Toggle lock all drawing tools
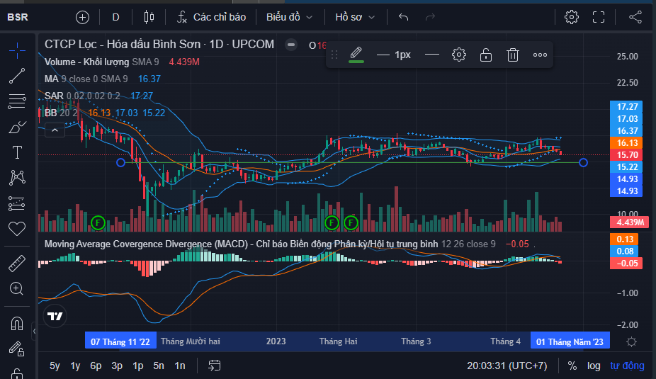The image size is (656, 379). (x=17, y=373)
